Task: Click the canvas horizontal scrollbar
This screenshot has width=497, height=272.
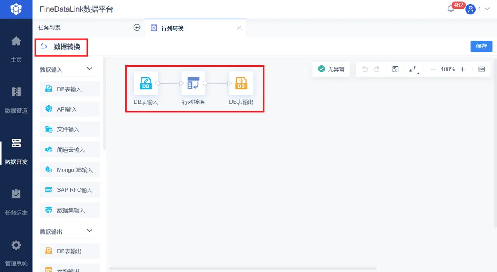Action: point(243,268)
